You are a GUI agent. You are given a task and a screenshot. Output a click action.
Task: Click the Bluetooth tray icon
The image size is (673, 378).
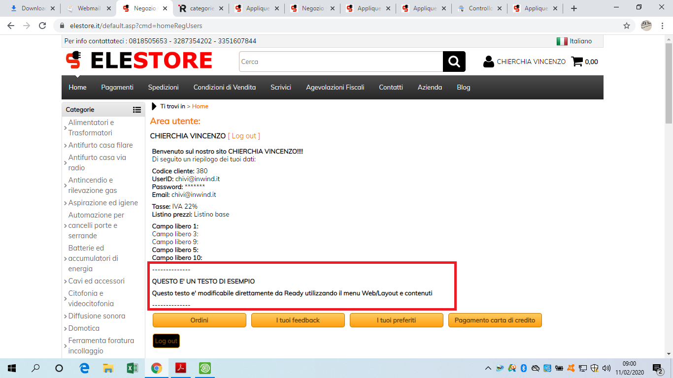(x=524, y=368)
